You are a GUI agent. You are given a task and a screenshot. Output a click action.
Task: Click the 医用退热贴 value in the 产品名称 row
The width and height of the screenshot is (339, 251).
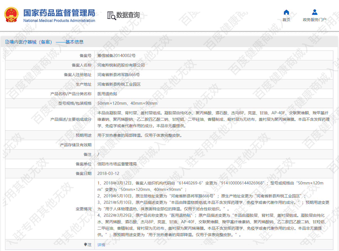coord(107,94)
